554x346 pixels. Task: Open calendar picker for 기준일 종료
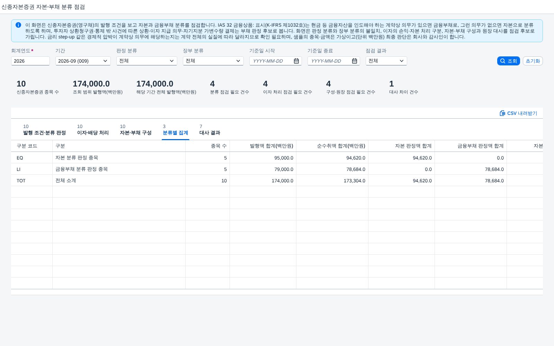point(355,61)
